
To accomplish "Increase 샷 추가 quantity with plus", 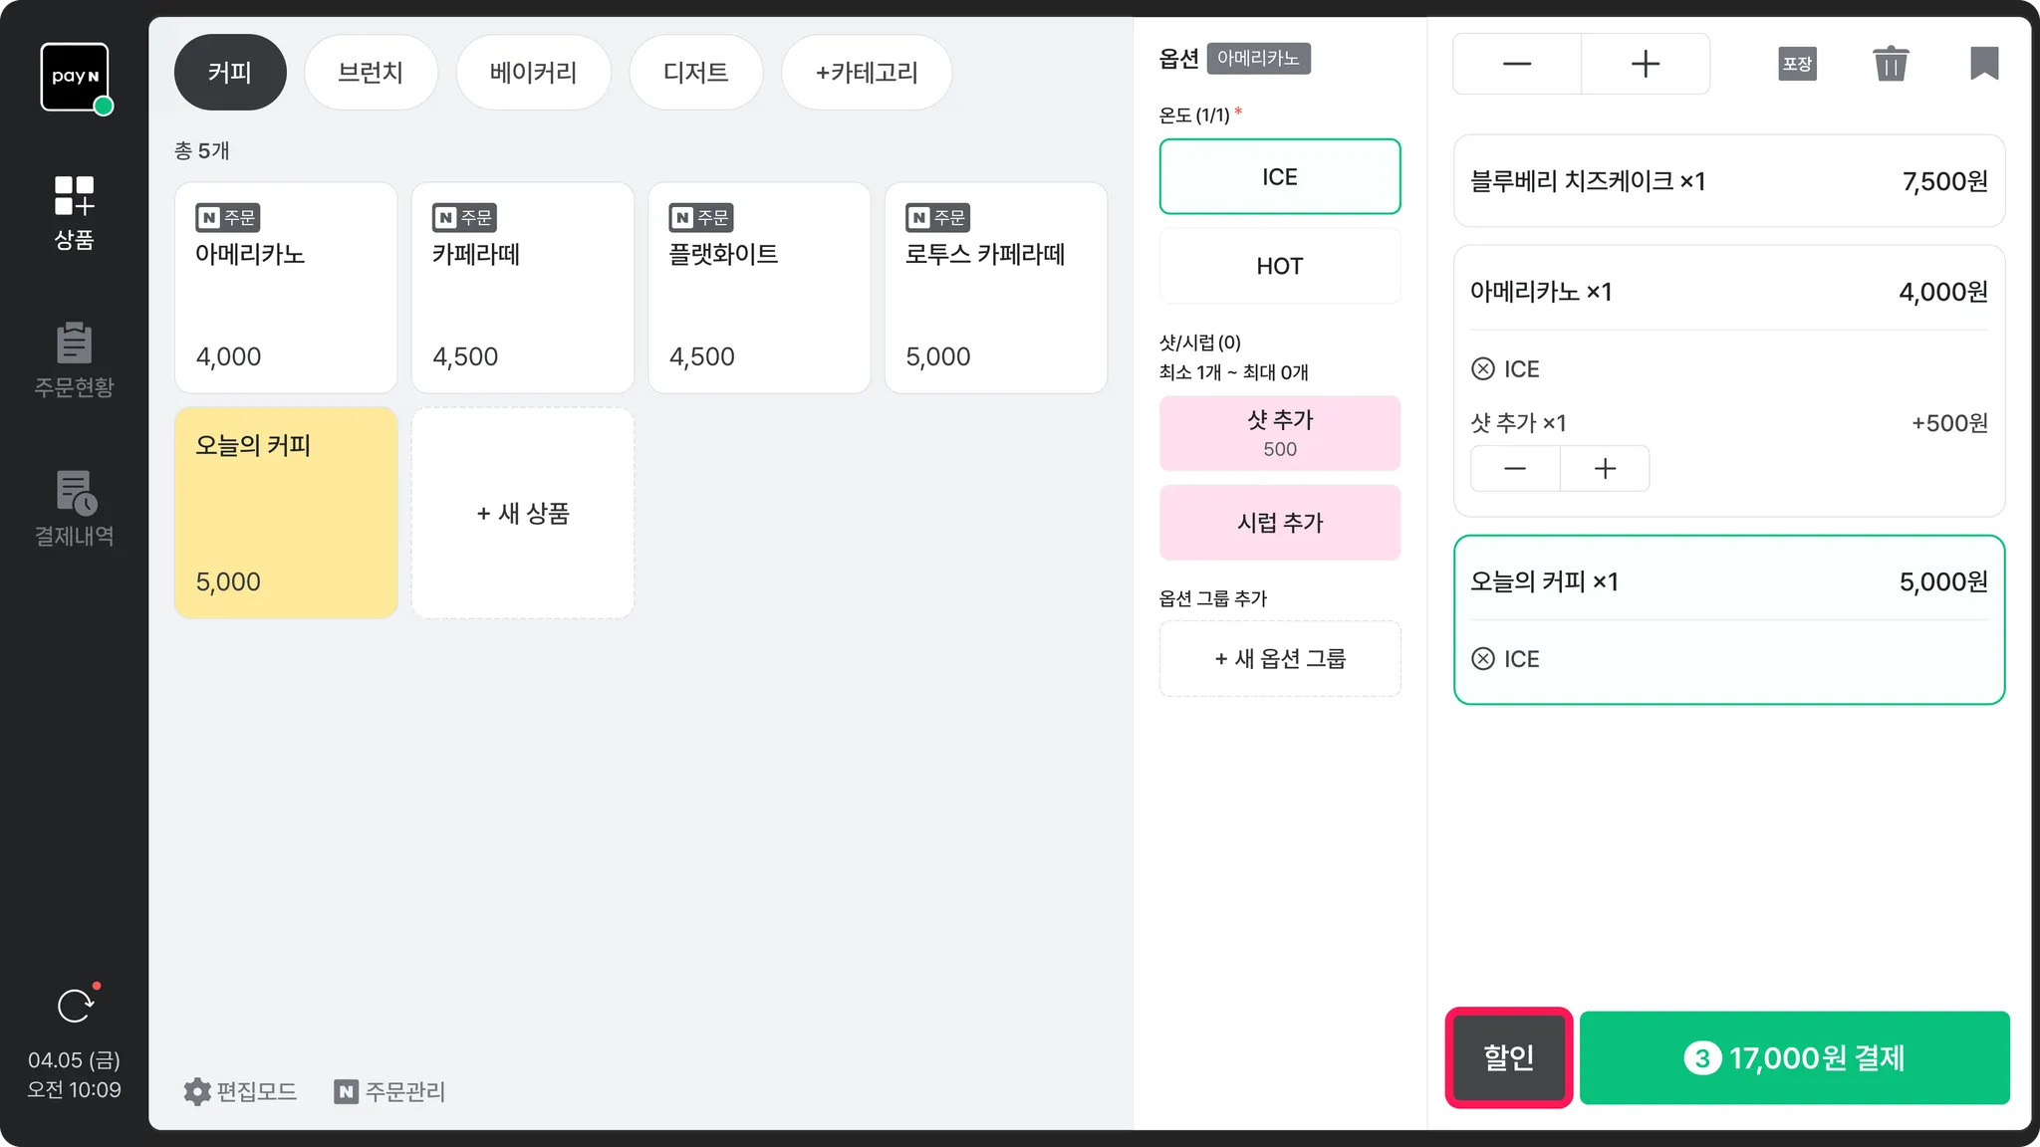I will point(1604,469).
